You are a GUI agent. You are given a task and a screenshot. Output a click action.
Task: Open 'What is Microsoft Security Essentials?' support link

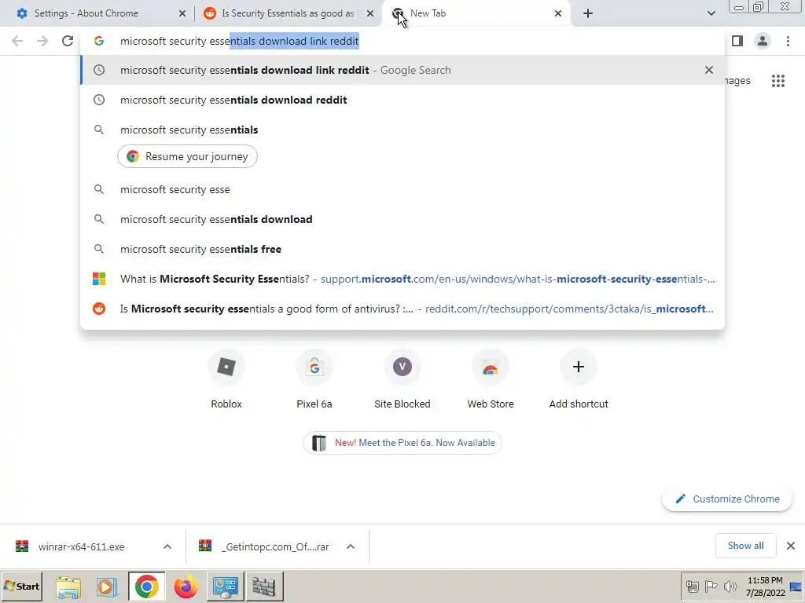coord(402,279)
